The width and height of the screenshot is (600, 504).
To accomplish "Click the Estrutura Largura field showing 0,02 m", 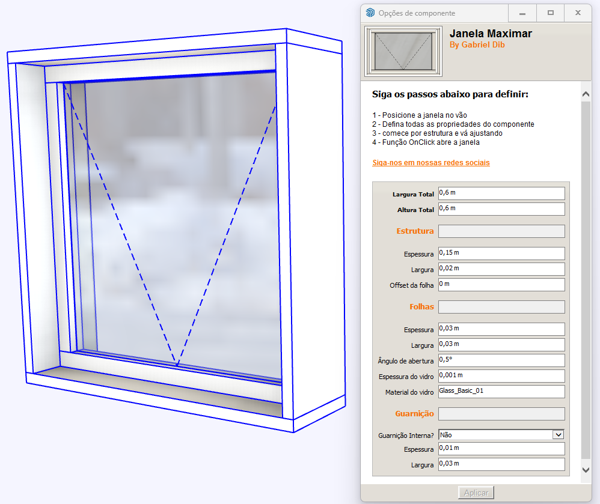I will 501,269.
